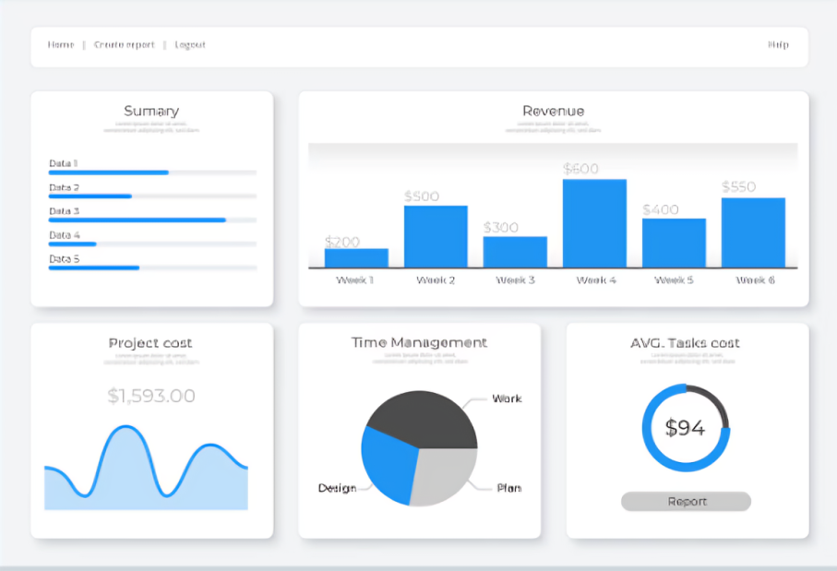The image size is (837, 571).
Task: Click the Data 1 progress bar
Action: [152, 172]
